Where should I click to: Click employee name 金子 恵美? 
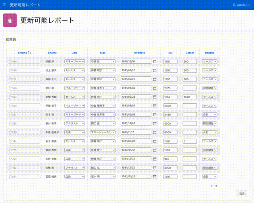coord(51,141)
